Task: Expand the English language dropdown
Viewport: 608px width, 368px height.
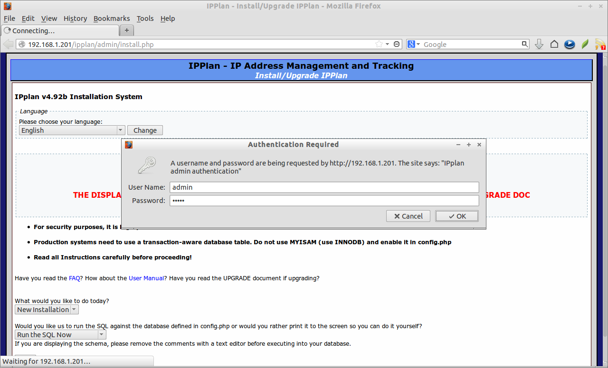Action: [72, 130]
